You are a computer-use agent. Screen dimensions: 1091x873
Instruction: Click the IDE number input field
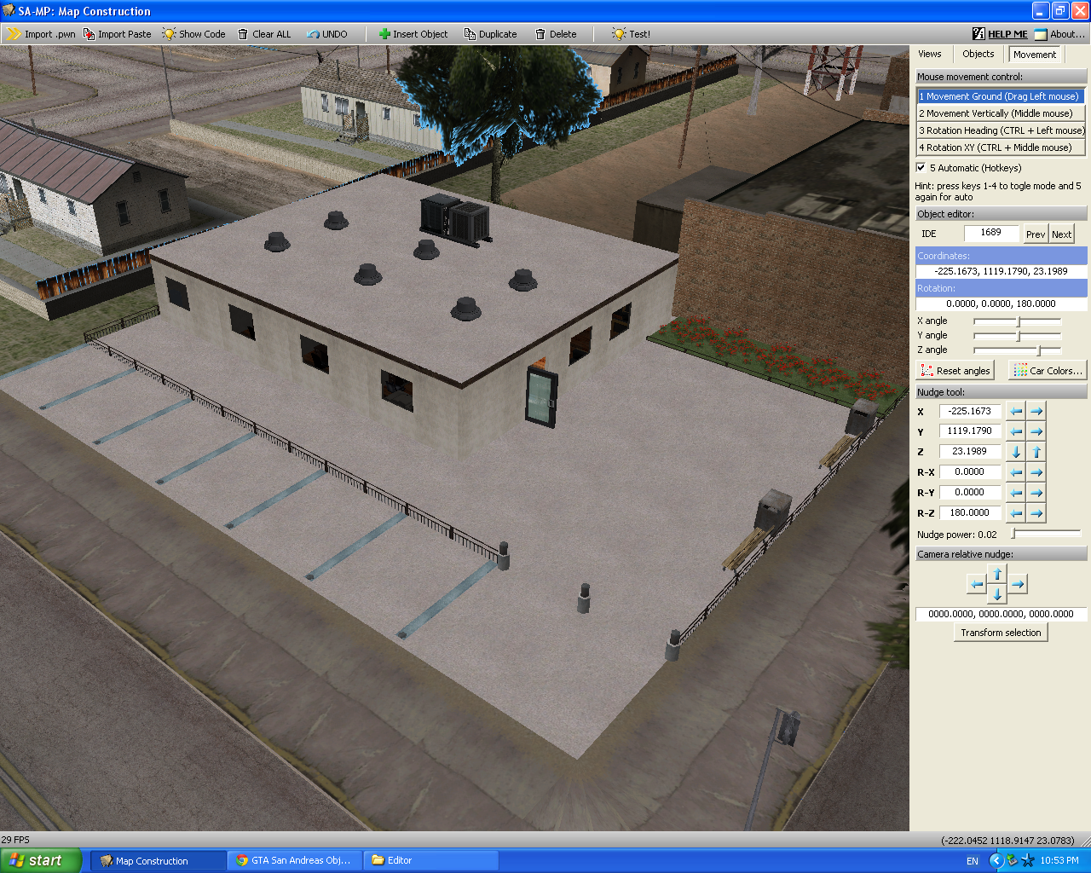[990, 233]
